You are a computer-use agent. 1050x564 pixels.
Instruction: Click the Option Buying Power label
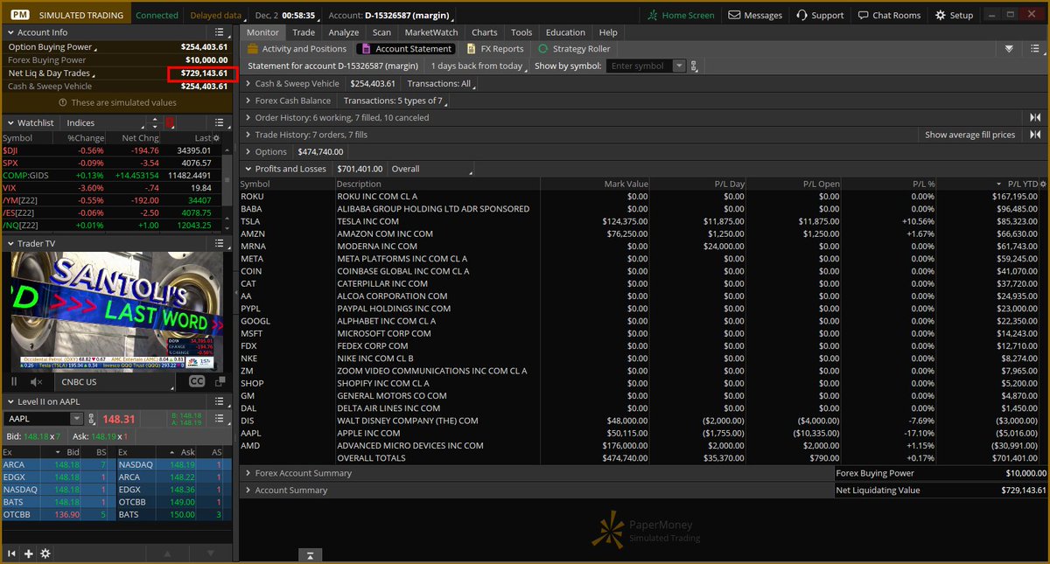(x=50, y=46)
